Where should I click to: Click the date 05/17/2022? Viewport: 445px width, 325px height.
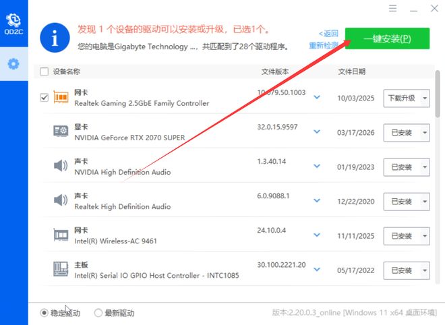355,270
